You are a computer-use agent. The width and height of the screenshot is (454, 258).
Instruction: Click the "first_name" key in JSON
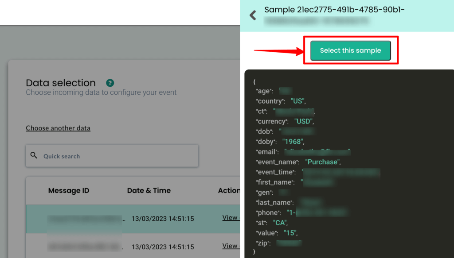point(275,182)
